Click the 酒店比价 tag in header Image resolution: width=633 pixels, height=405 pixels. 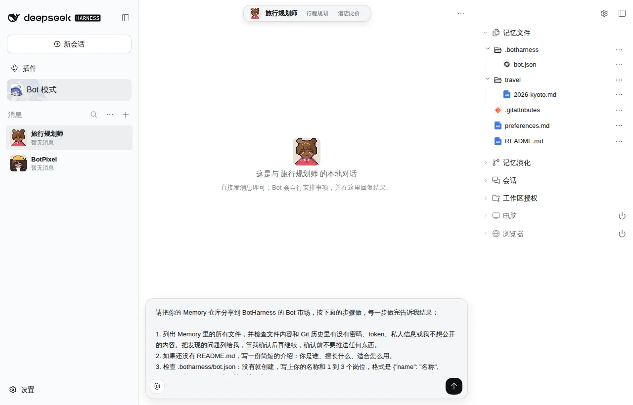(349, 13)
